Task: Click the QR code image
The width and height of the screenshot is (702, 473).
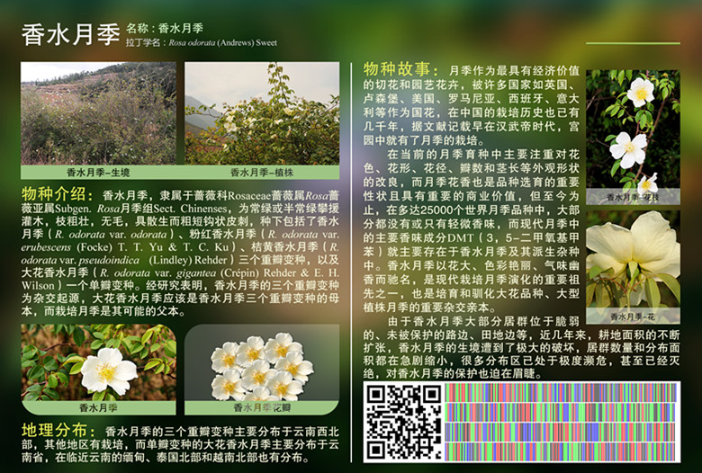Action: coord(401,421)
